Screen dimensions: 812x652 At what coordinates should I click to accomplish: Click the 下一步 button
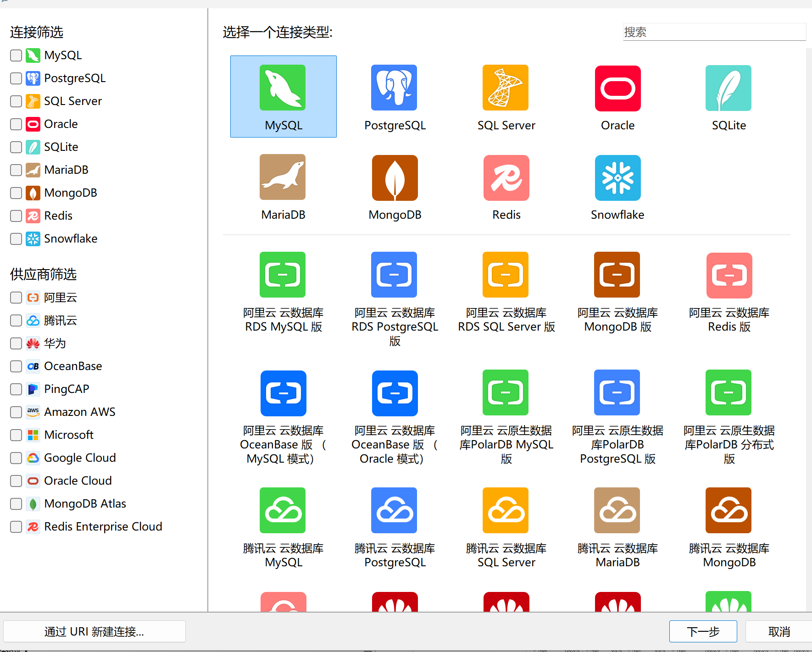pos(703,631)
